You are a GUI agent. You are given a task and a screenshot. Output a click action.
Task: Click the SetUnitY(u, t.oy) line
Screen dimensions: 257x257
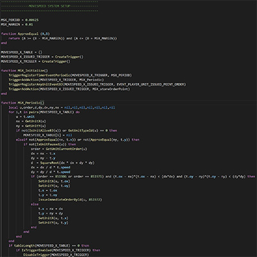[54, 186]
